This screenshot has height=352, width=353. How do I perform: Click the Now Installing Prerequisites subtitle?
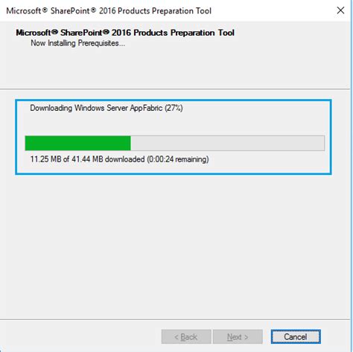point(77,43)
